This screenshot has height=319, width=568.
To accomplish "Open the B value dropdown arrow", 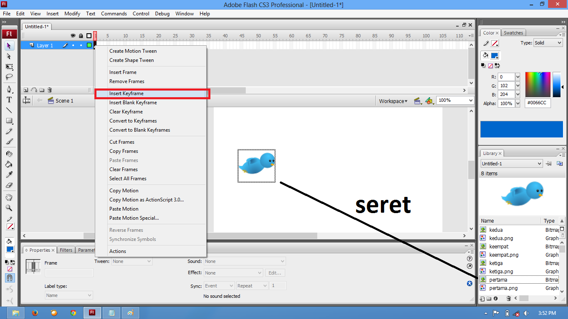I will (518, 94).
